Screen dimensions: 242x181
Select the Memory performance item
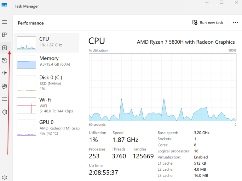click(x=47, y=62)
